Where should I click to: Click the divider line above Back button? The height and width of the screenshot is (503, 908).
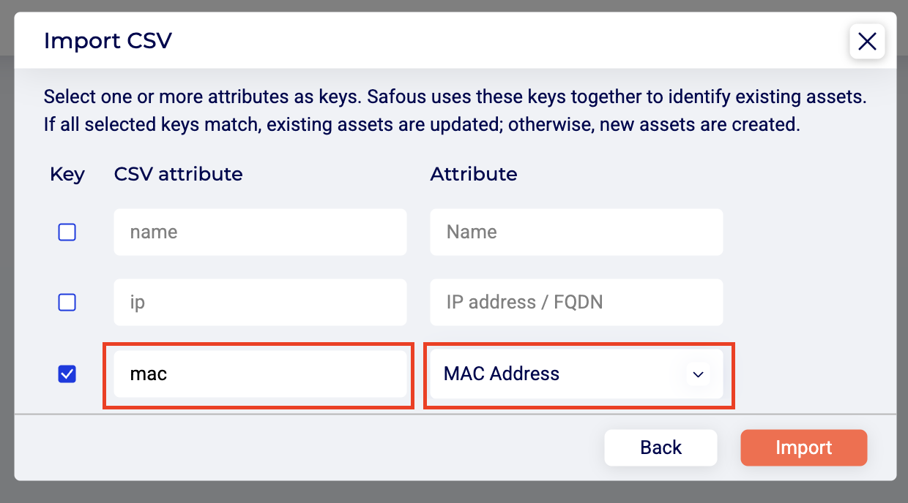[x=454, y=415]
